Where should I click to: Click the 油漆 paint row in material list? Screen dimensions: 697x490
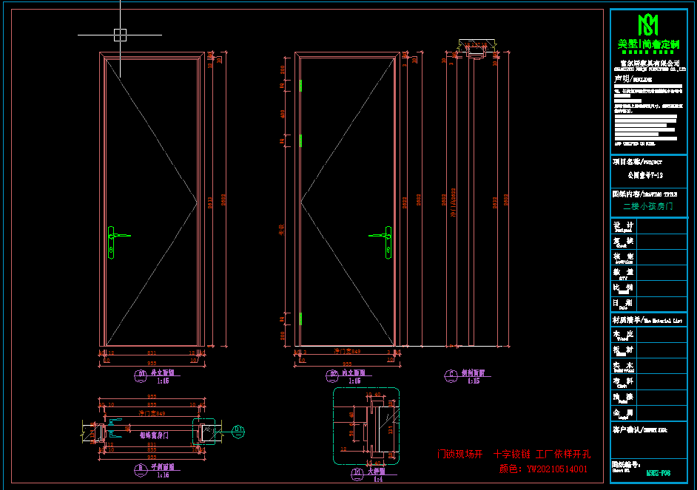coord(624,398)
